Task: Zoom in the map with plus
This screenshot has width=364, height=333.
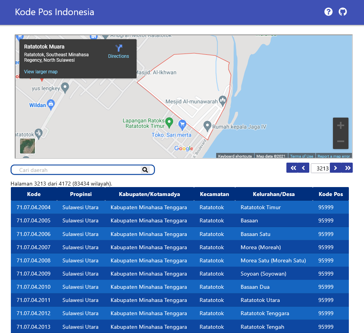Action: tap(341, 125)
